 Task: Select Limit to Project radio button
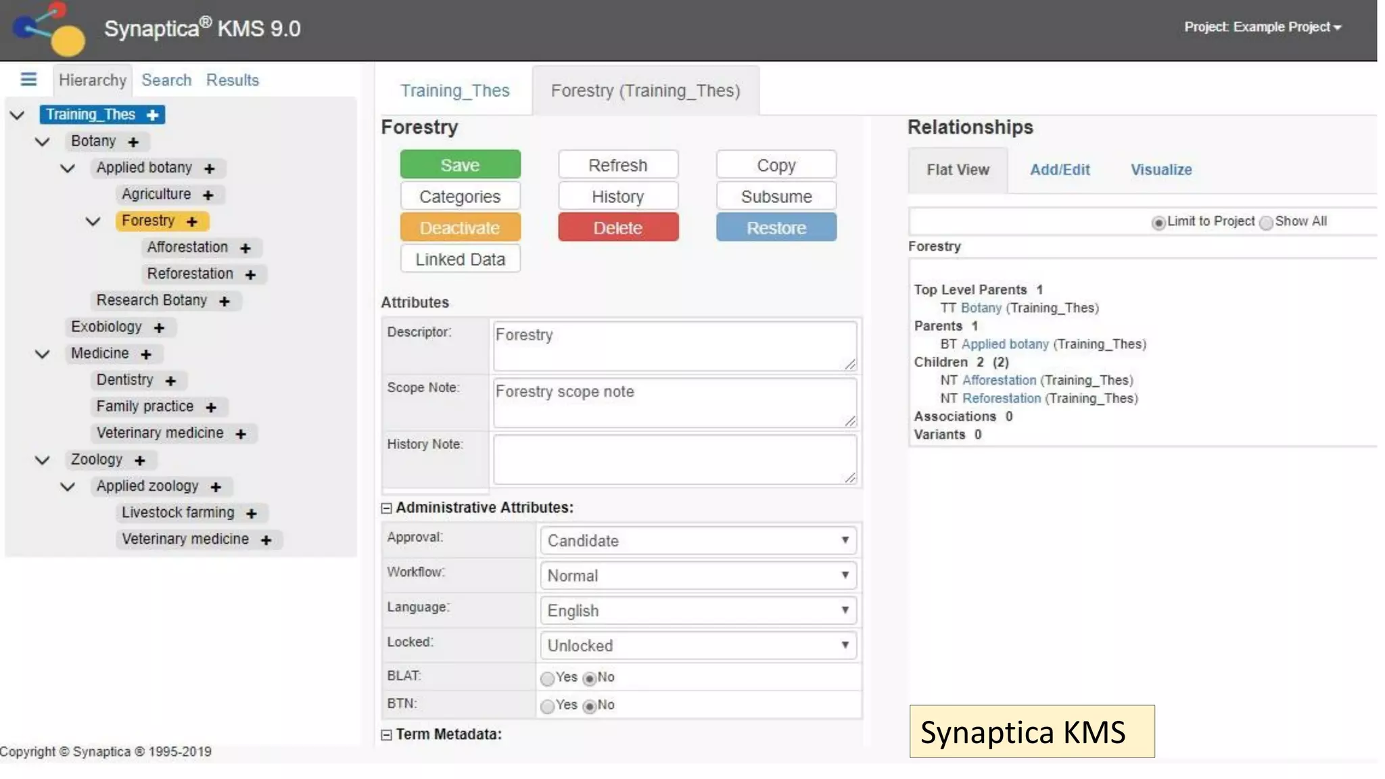tap(1158, 222)
